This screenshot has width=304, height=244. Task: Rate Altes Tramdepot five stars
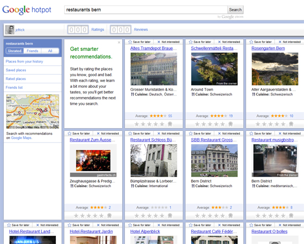(x=162, y=124)
